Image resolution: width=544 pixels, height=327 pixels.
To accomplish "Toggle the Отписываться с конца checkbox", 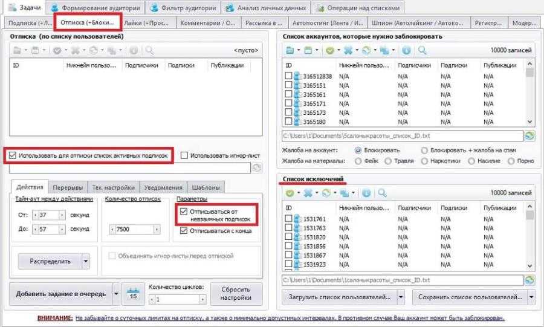I will (x=184, y=230).
